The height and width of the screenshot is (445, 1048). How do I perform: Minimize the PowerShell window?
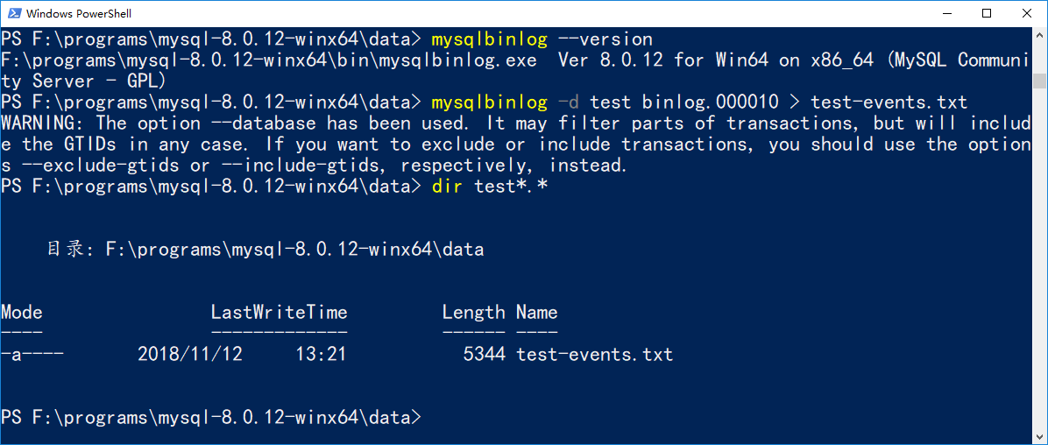pos(946,14)
